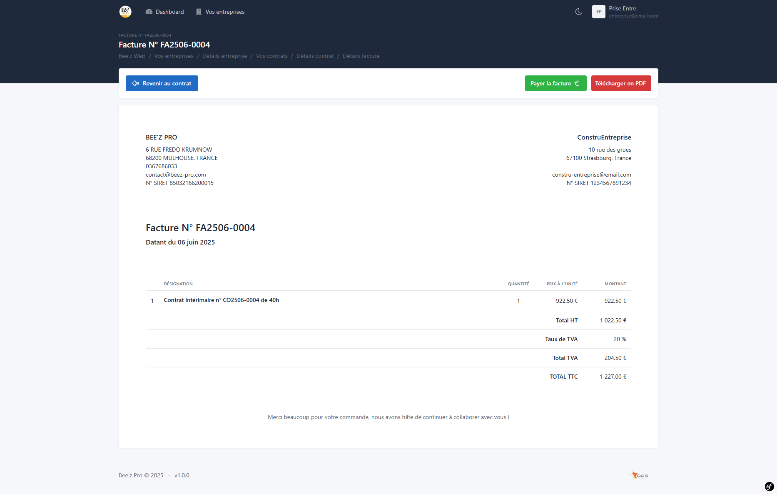Open Détails entreprise breadcrumb link
This screenshot has height=494, width=777.
tap(224, 56)
